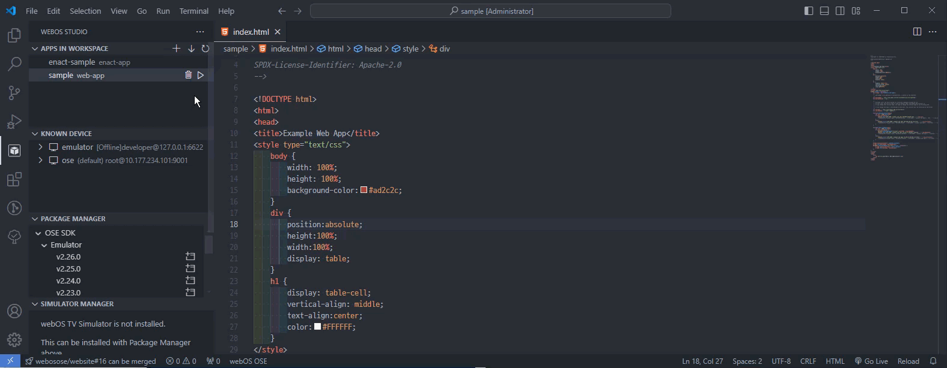Install emulator v2.26.0 via its icon
The image size is (947, 368).
coord(190,257)
